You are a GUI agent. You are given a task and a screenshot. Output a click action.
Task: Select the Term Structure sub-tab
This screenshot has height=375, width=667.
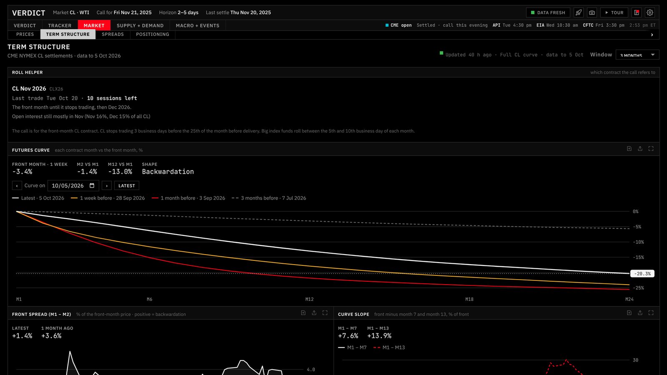[x=68, y=34]
